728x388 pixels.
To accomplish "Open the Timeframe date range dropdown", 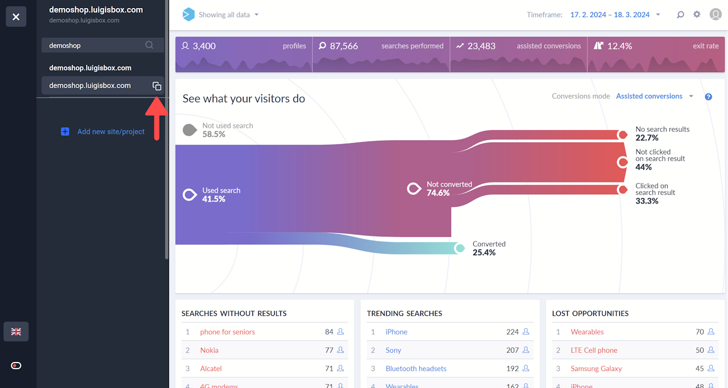I will [615, 15].
